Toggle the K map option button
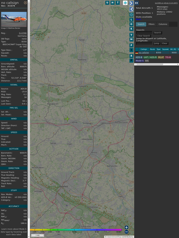 [131, 29]
